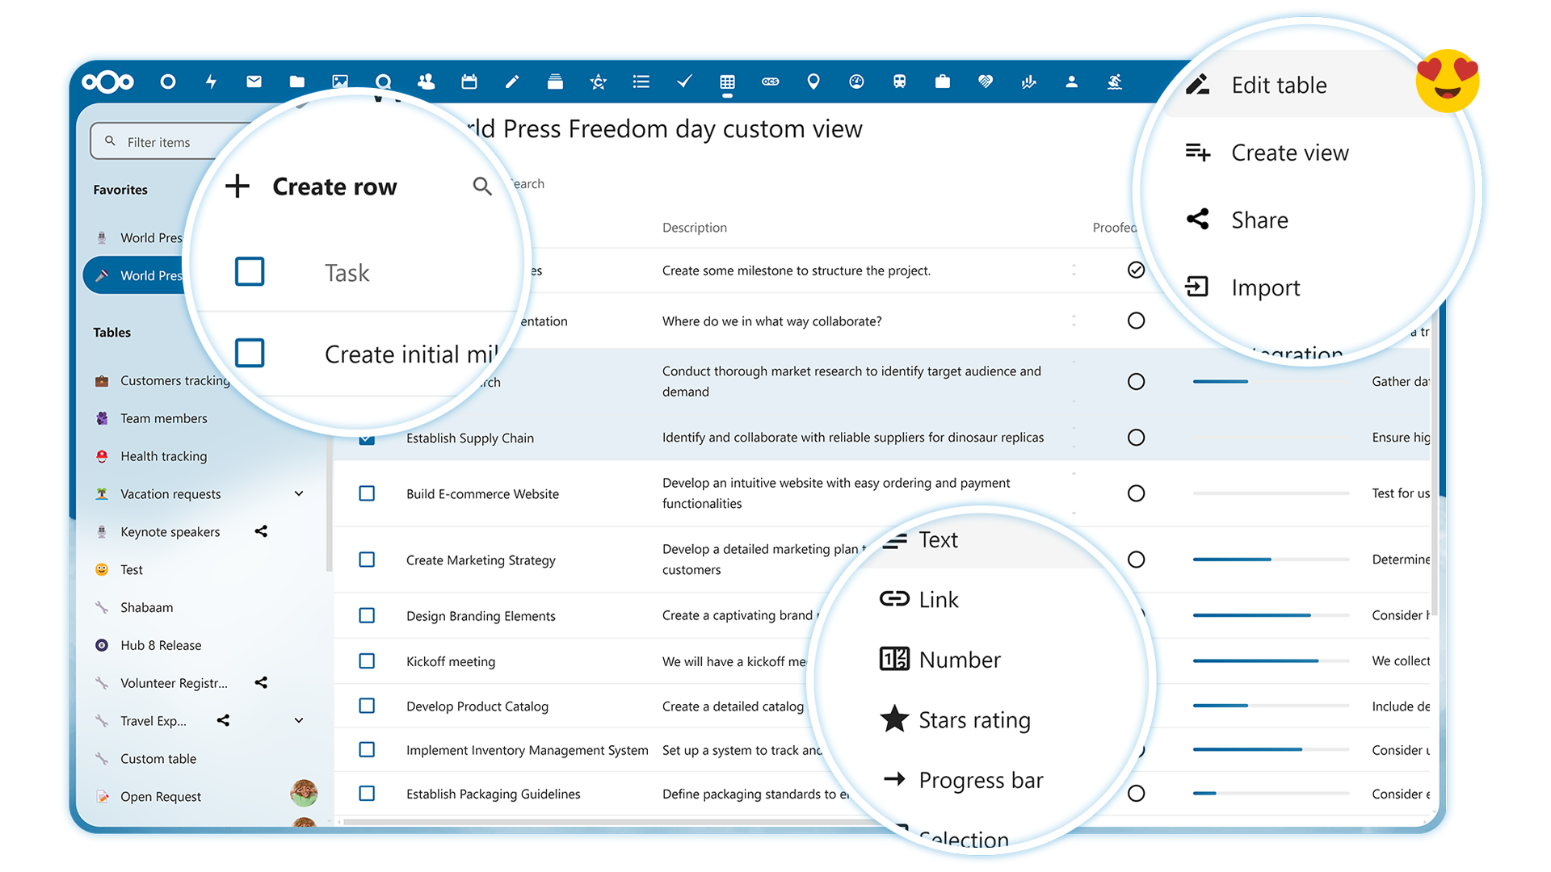This screenshot has height=872, width=1551.
Task: Collapse the Tables sidebar section
Action: click(x=111, y=332)
